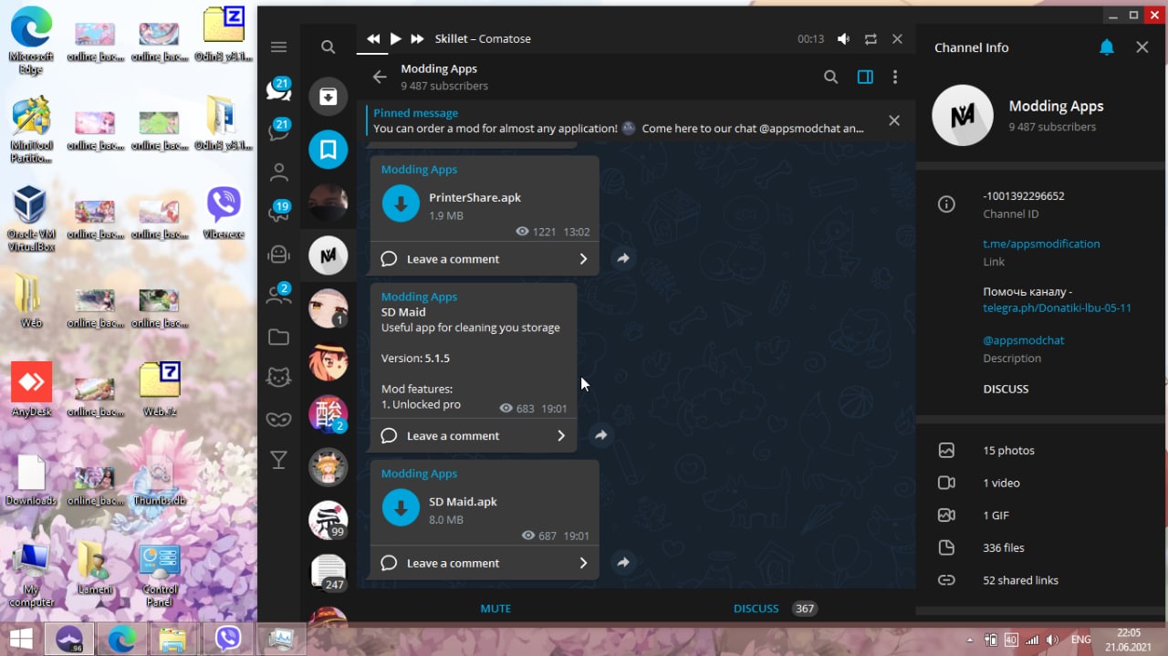
Task: Open Viber from taskbar
Action: (x=227, y=639)
